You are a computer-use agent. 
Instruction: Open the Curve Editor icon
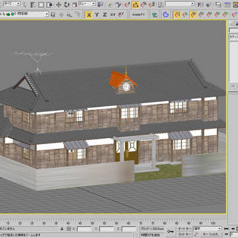(227, 4)
